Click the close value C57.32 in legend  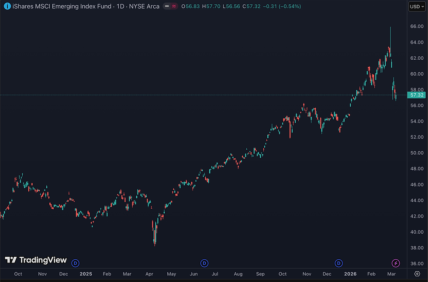click(x=252, y=6)
